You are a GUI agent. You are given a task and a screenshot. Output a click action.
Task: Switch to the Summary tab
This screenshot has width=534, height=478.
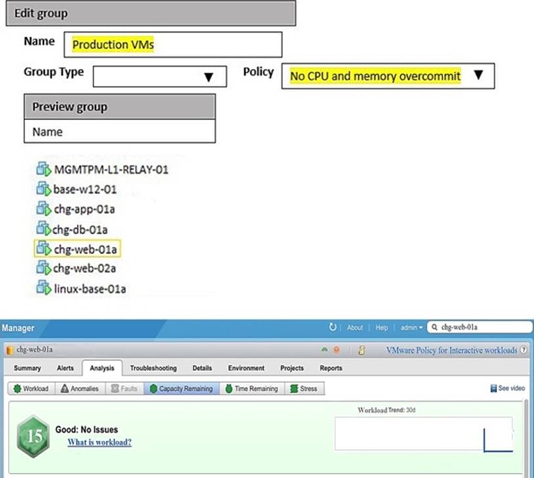pyautogui.click(x=27, y=368)
